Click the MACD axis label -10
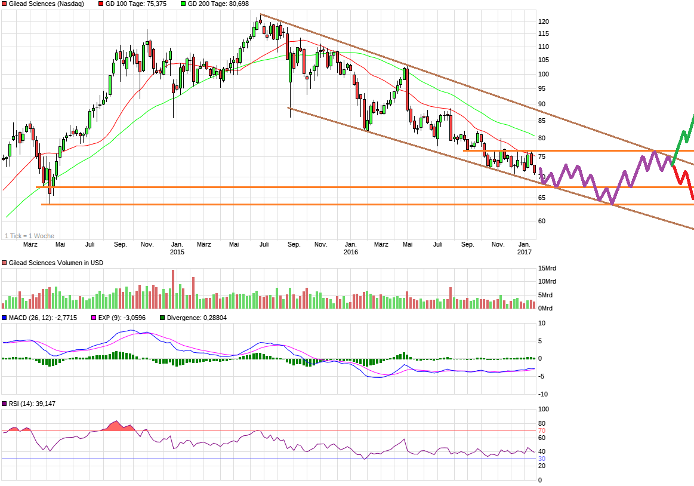 pyautogui.click(x=542, y=394)
